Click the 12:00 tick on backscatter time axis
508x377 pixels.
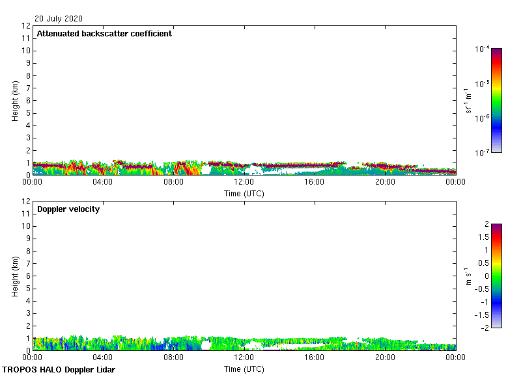coord(244,183)
